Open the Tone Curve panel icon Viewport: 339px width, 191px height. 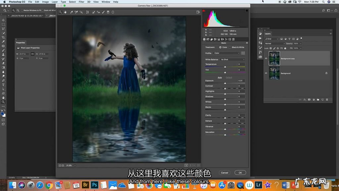point(208,39)
